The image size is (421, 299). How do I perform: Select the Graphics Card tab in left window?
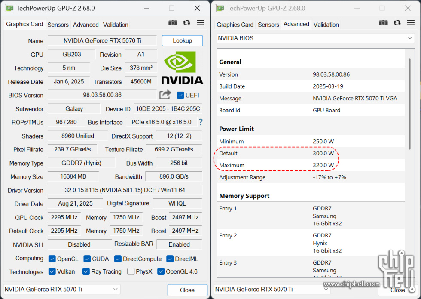(24, 24)
